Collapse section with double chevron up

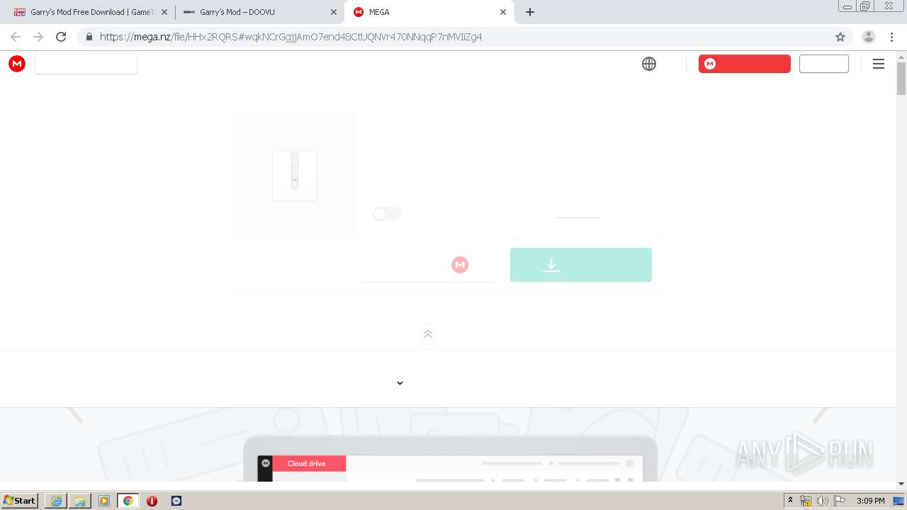point(428,334)
